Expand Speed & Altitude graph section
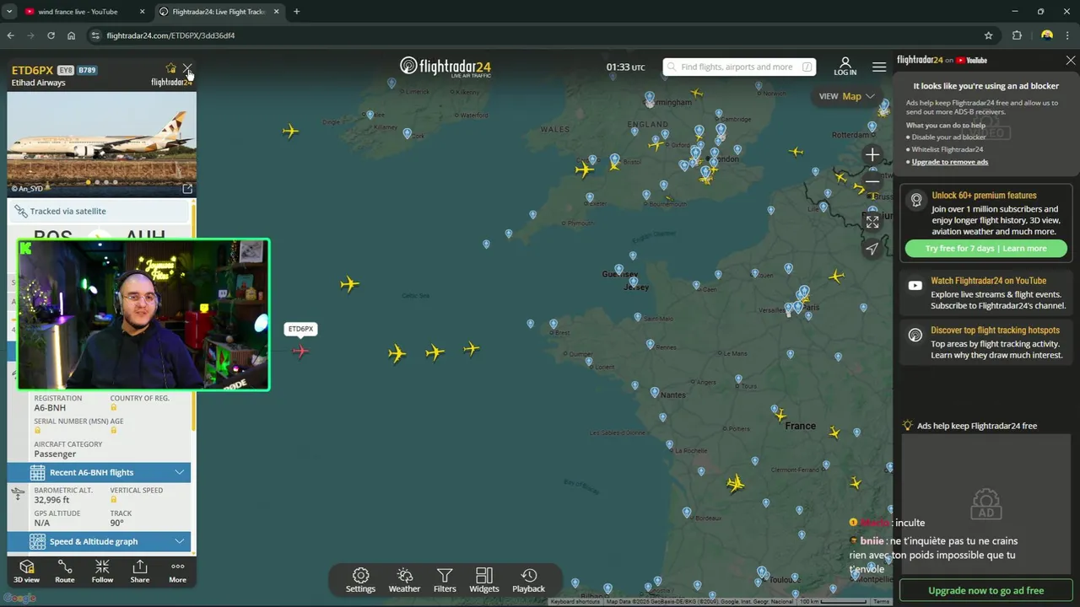The width and height of the screenshot is (1080, 607). 99,542
